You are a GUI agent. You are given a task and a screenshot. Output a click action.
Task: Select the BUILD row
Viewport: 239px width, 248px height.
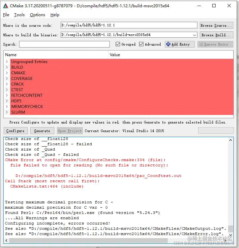pos(122,67)
